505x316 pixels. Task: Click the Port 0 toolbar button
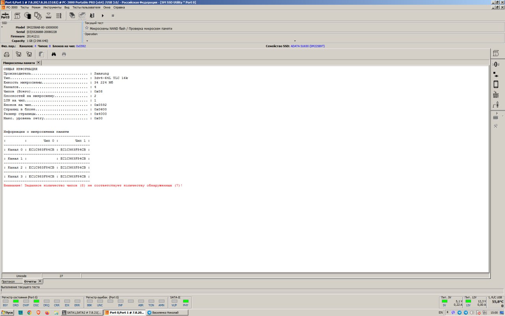pos(6,15)
